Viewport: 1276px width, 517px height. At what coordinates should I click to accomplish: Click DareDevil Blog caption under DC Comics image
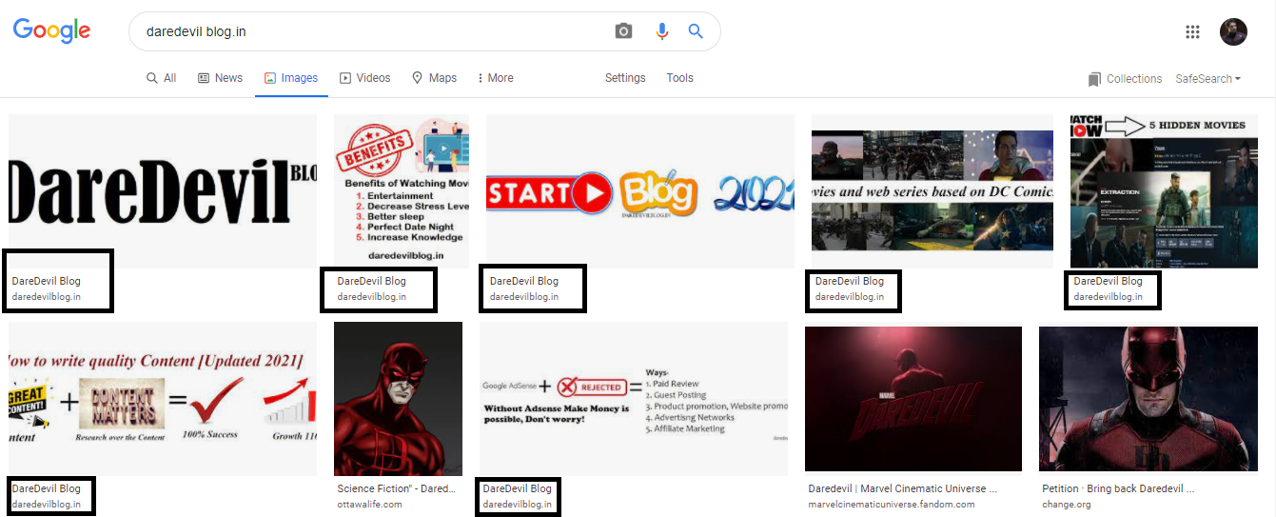850,281
